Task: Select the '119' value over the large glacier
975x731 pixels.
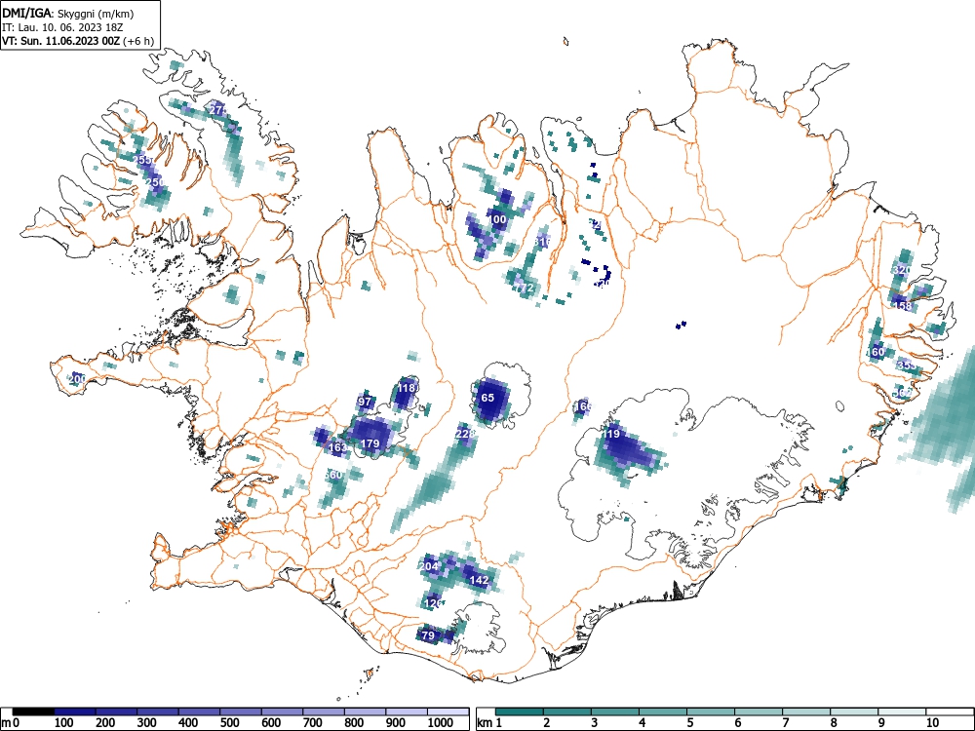Action: (x=611, y=434)
